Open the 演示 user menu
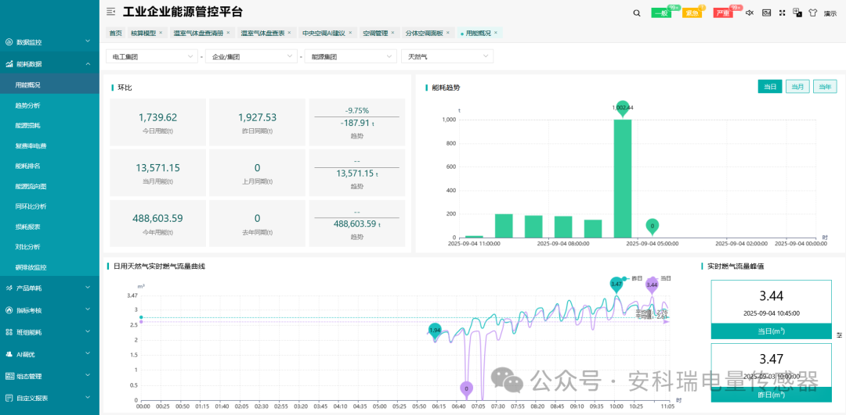Screen dimensions: 846x415 coord(830,13)
